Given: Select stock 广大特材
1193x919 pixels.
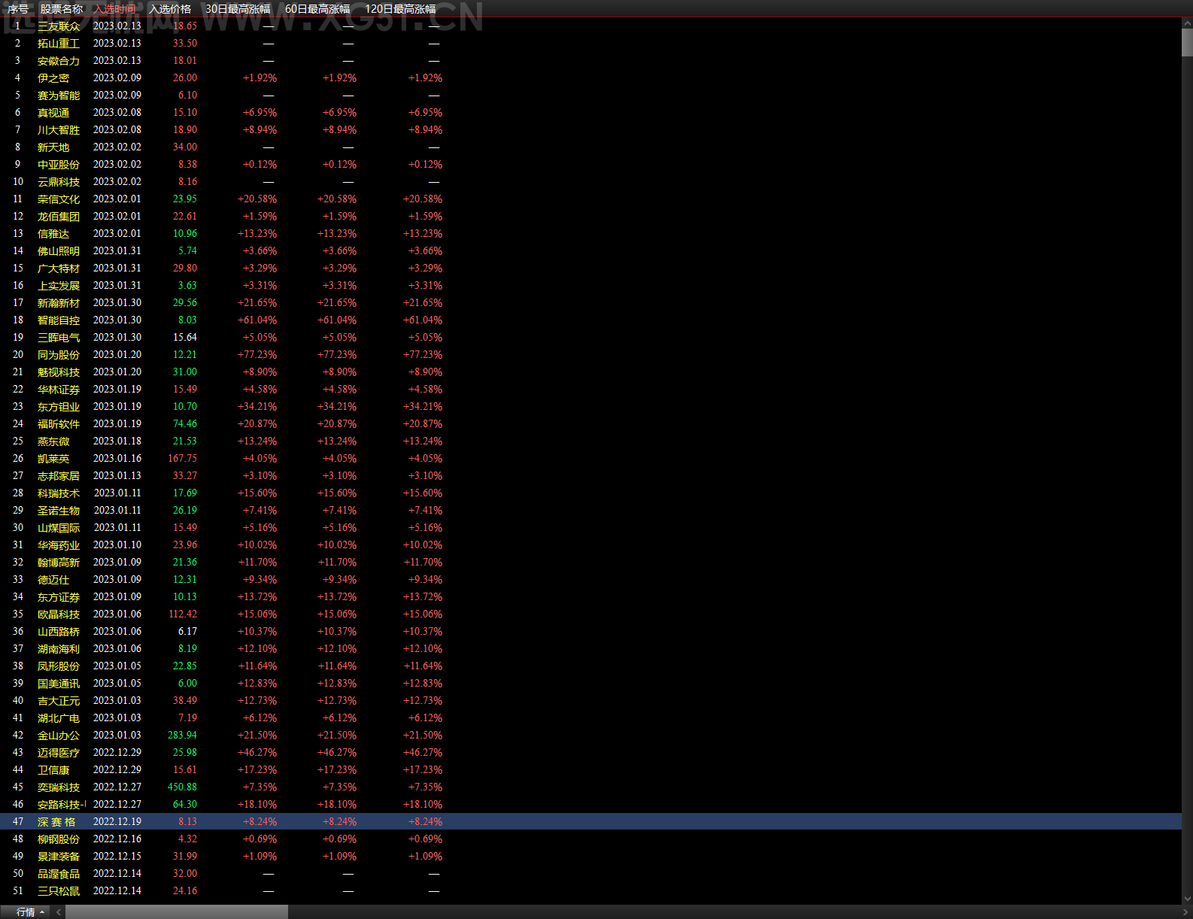Looking at the screenshot, I should (59, 268).
